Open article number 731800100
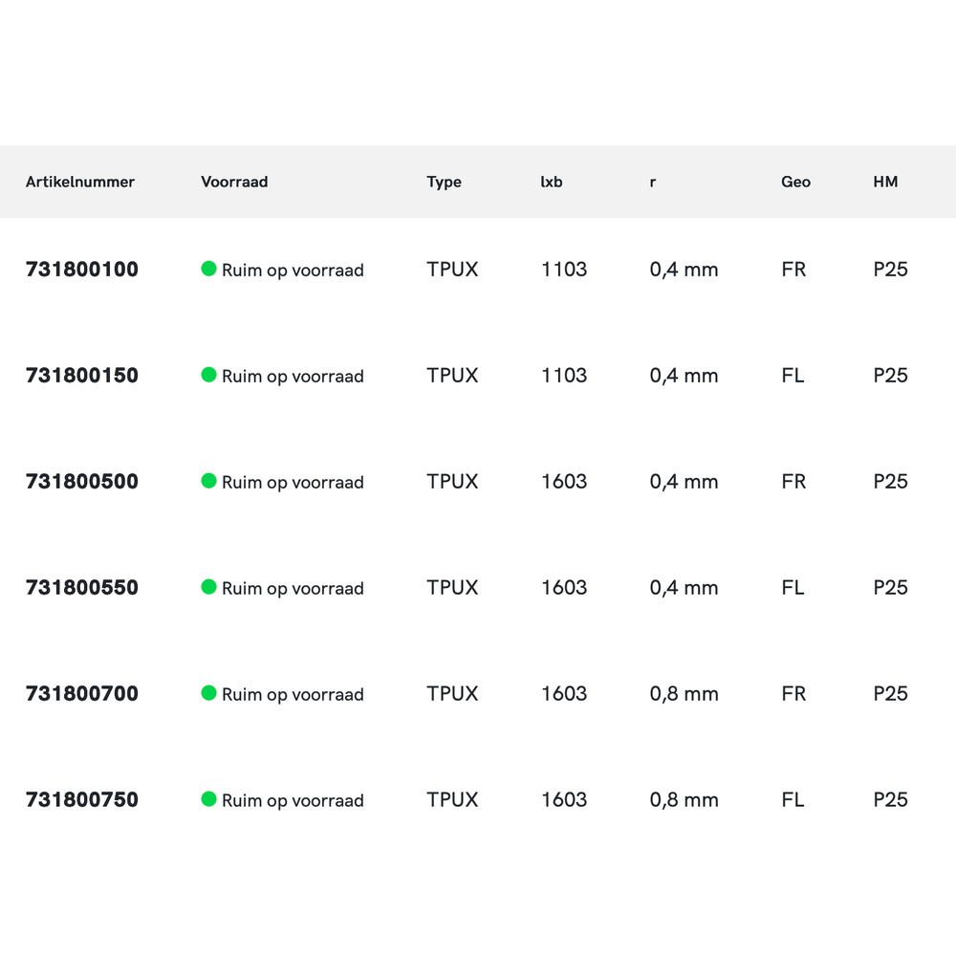The image size is (956, 956). click(82, 270)
